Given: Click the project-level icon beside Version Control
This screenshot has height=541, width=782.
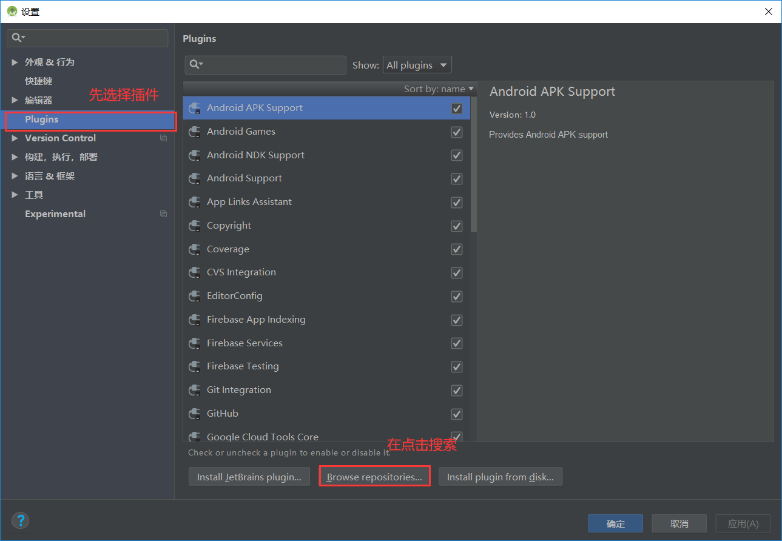Looking at the screenshot, I should point(163,138).
